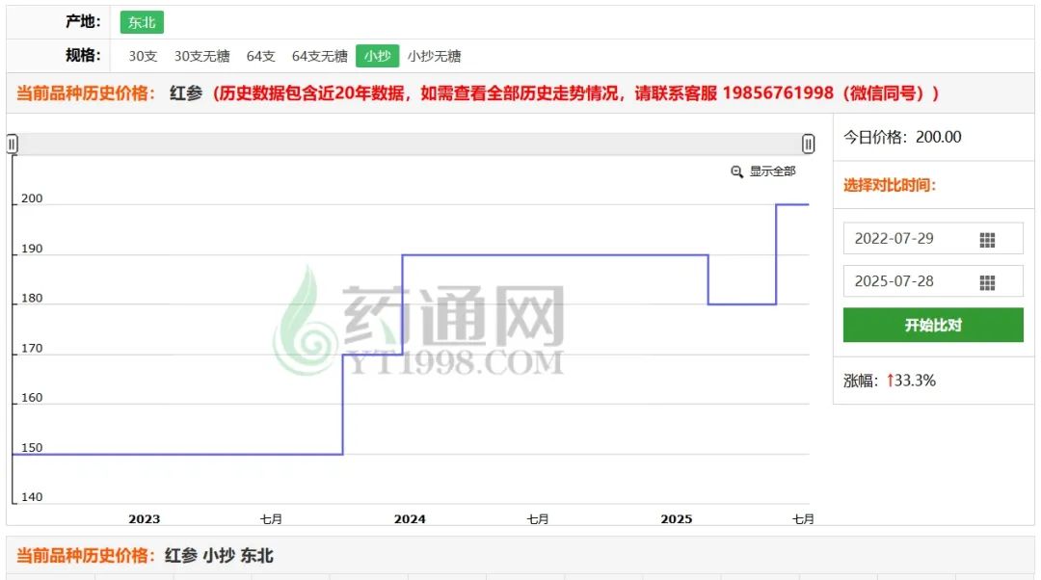
Task: Click the gray range scrollbar track above chart
Action: 410,145
